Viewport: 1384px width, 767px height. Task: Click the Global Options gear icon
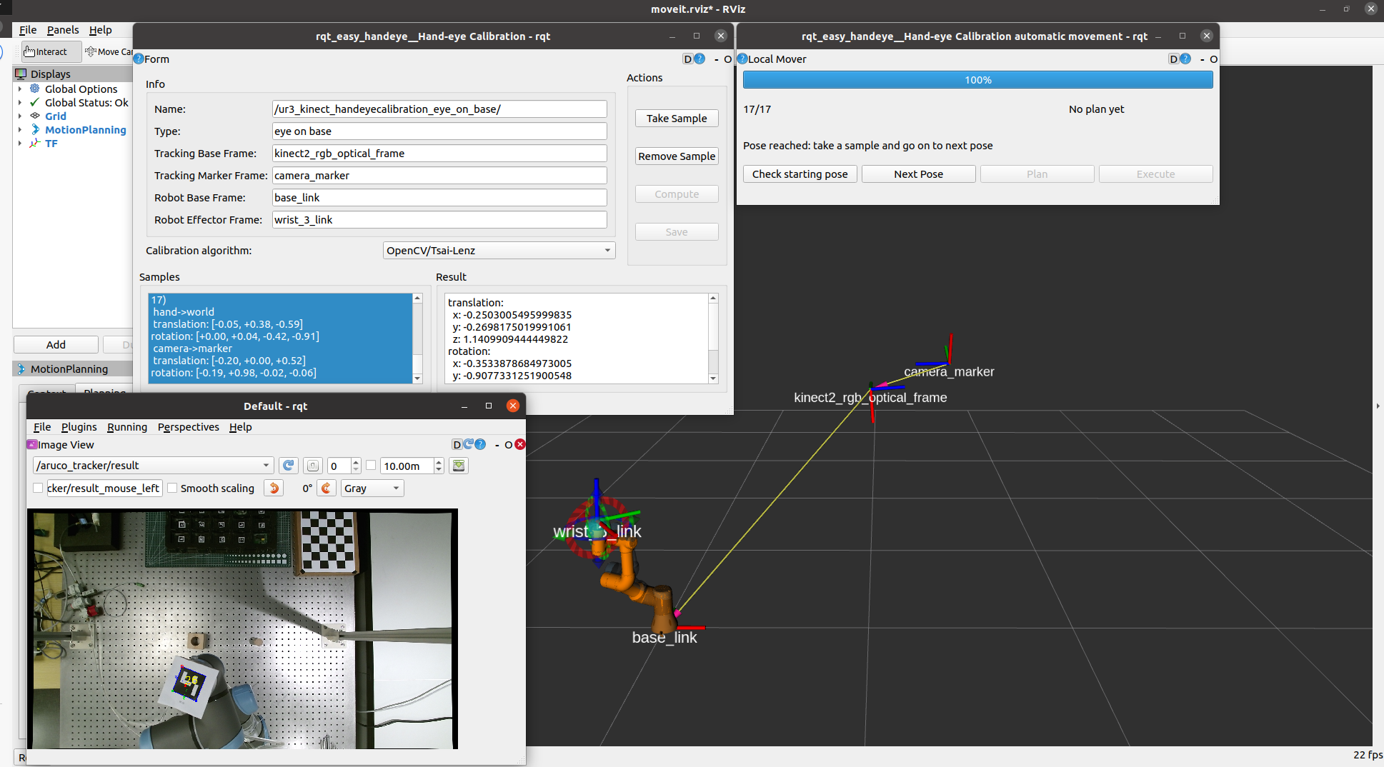[34, 89]
